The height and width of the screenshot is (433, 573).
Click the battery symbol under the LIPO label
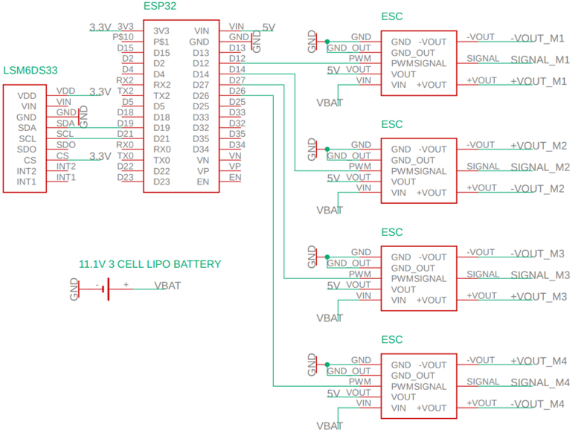click(109, 288)
